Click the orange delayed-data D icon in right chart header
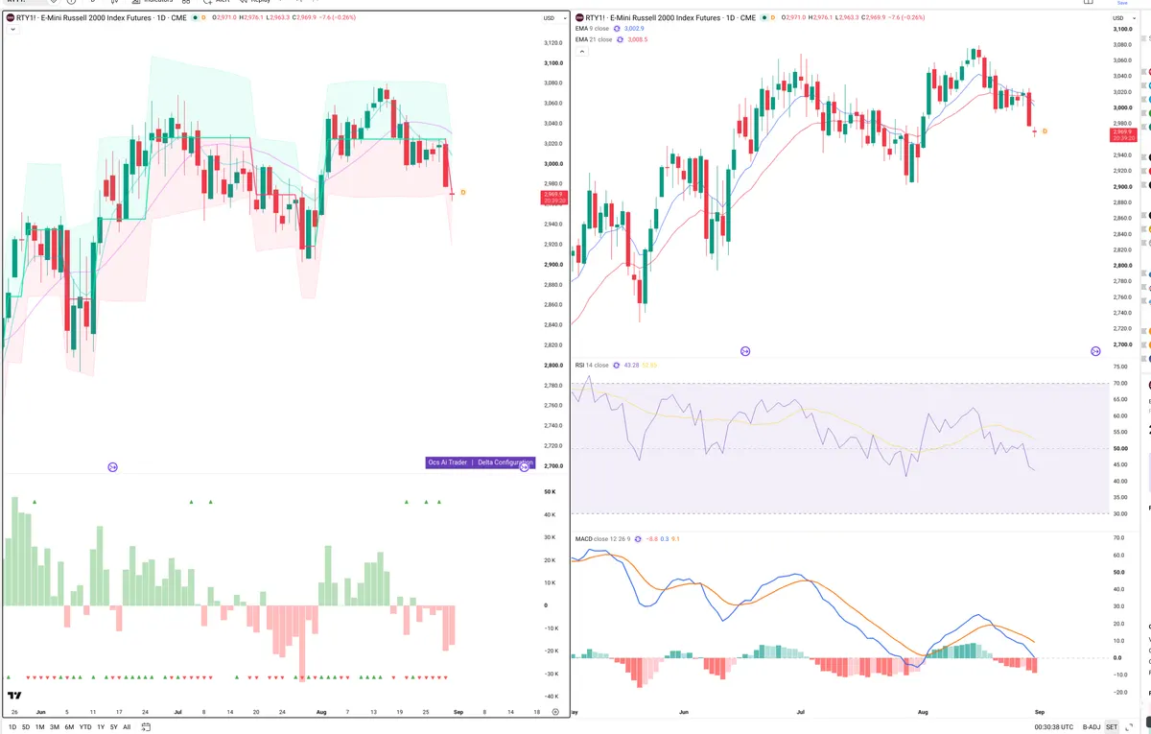 tap(775, 17)
